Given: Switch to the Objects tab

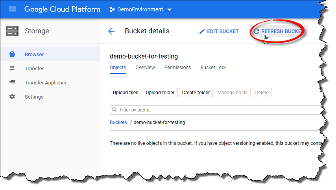Looking at the screenshot, I should tap(118, 68).
